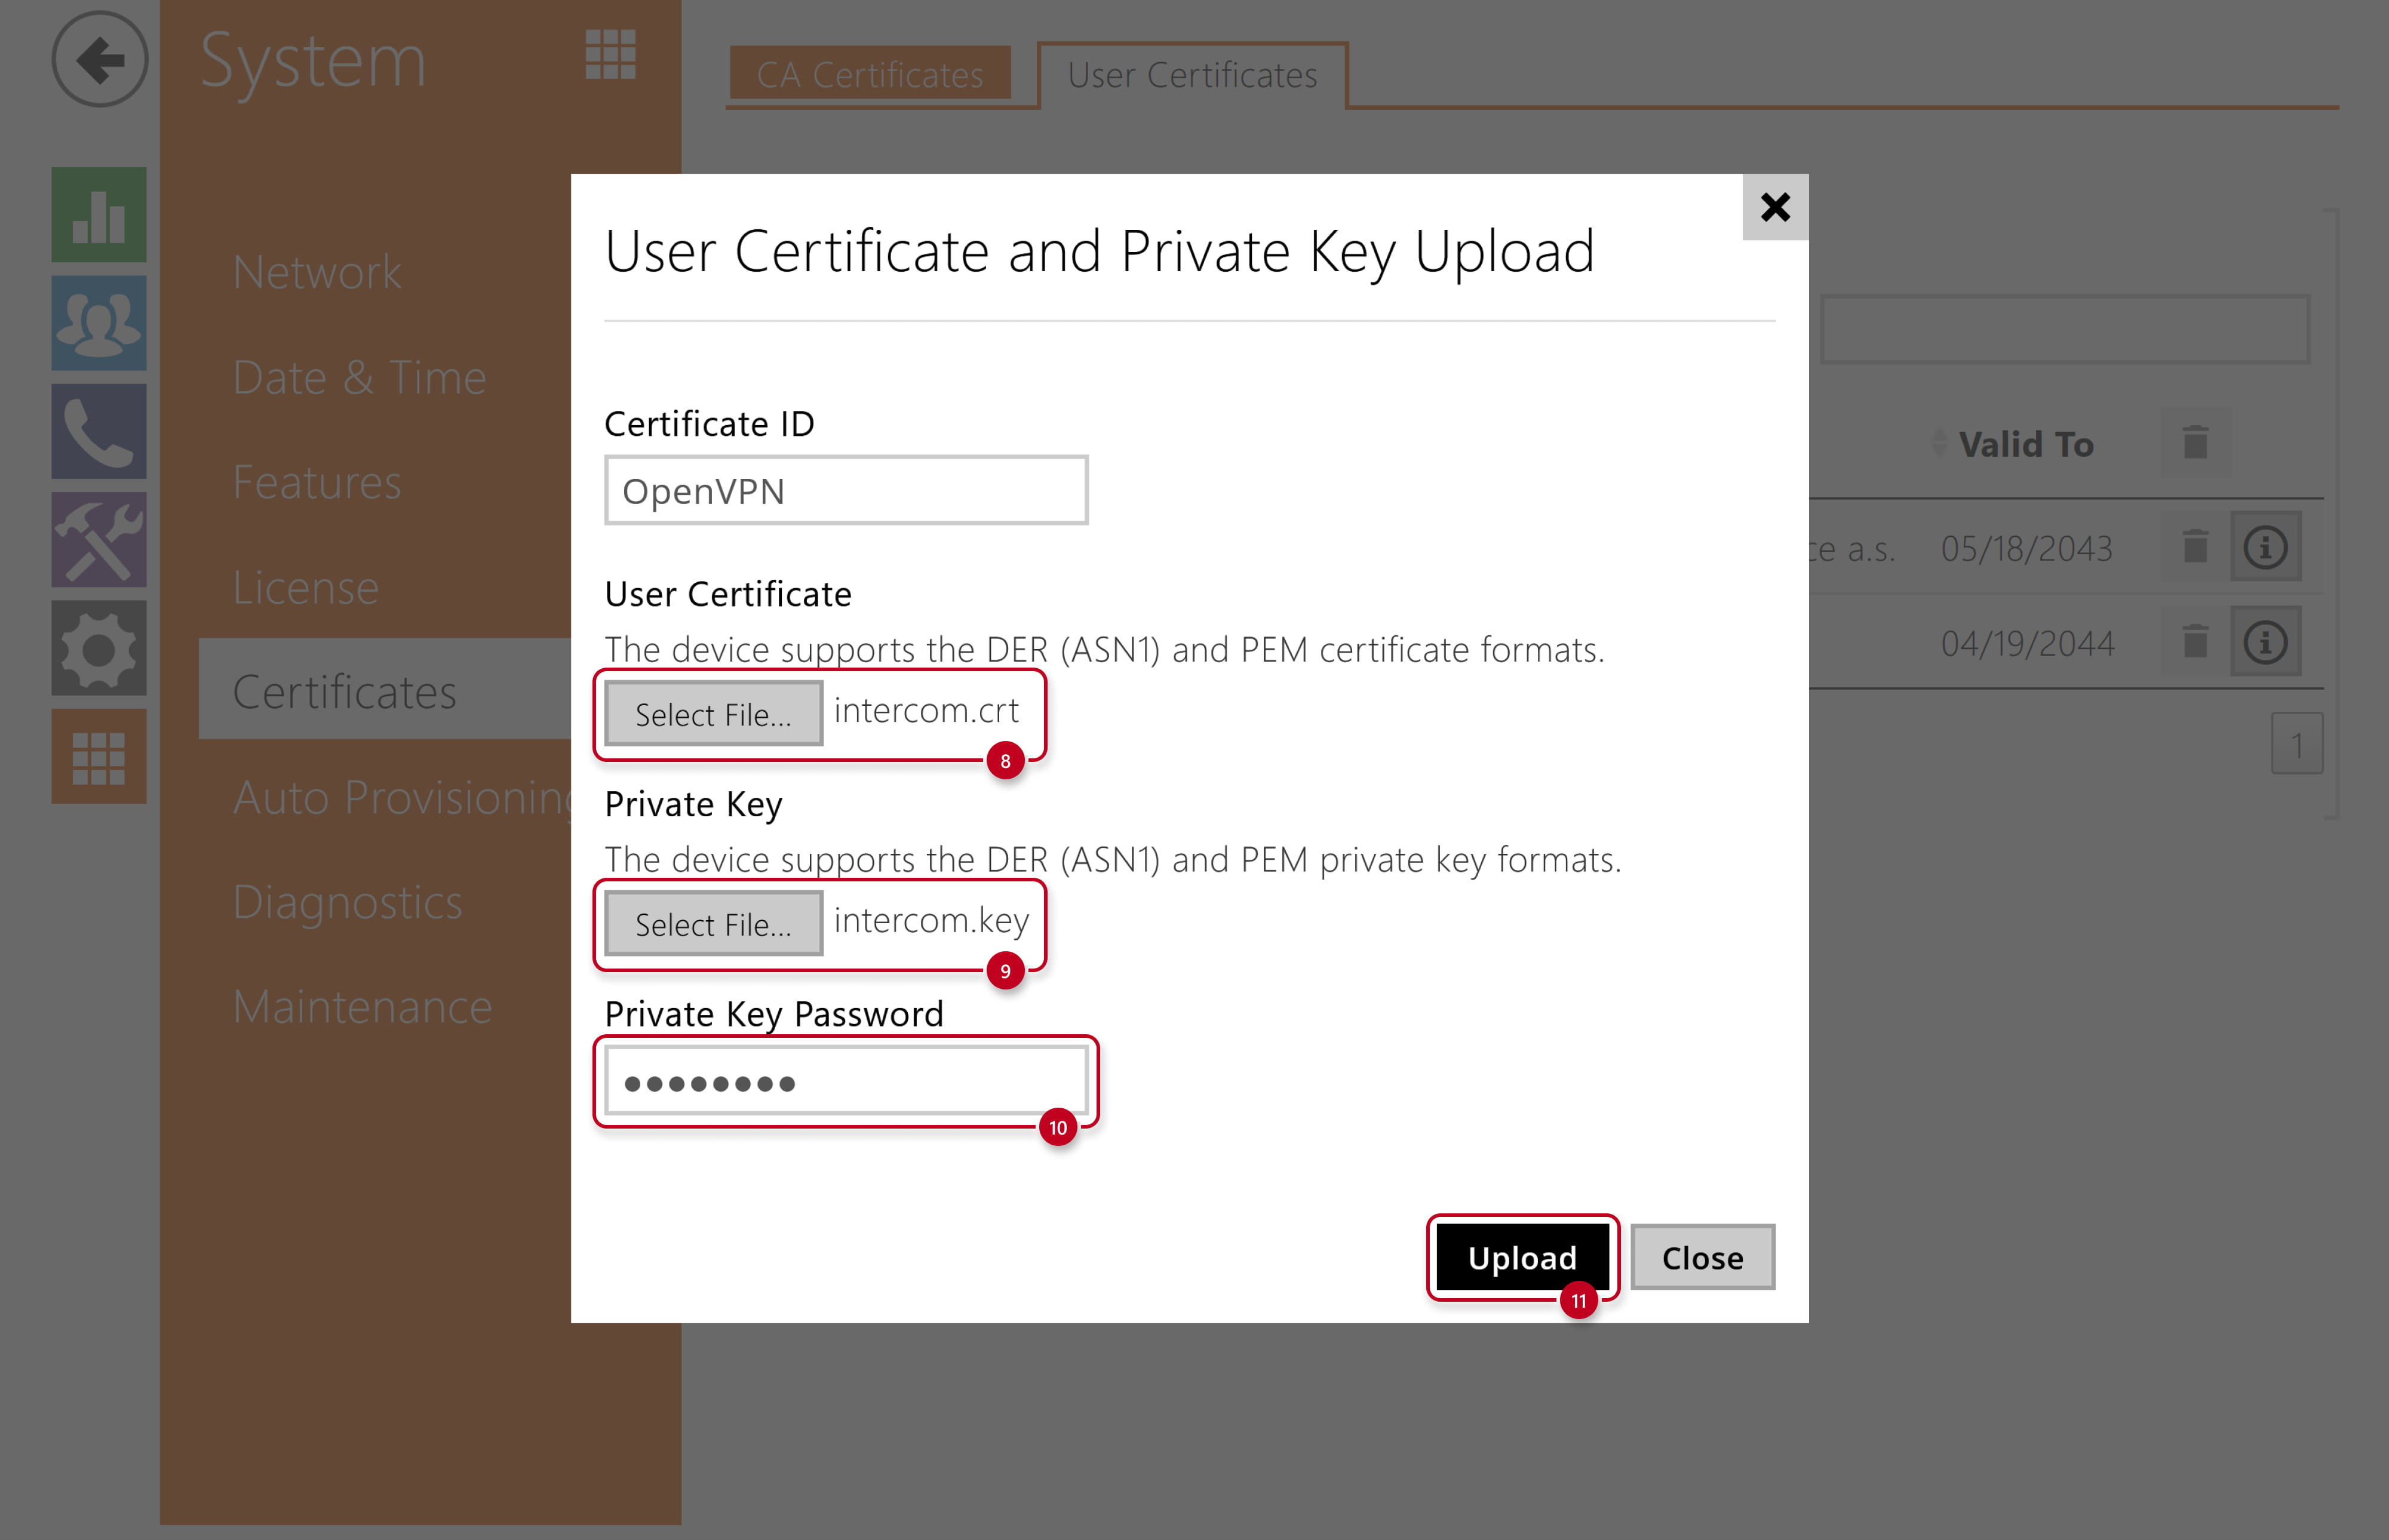Open Diagnostics menu item
The height and width of the screenshot is (1540, 2389).
click(348, 902)
